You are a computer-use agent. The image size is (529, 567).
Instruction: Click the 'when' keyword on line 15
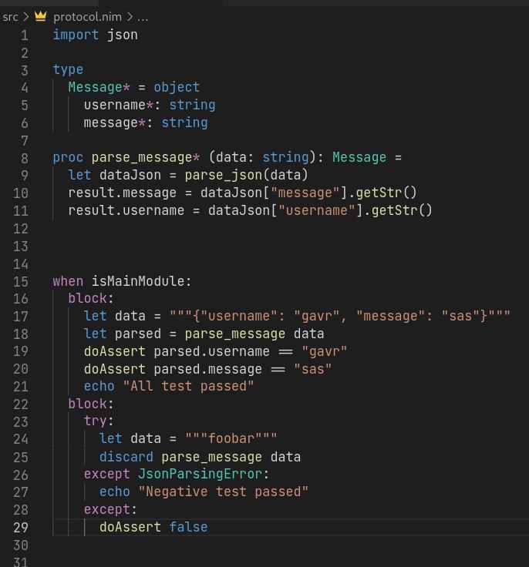tap(68, 281)
